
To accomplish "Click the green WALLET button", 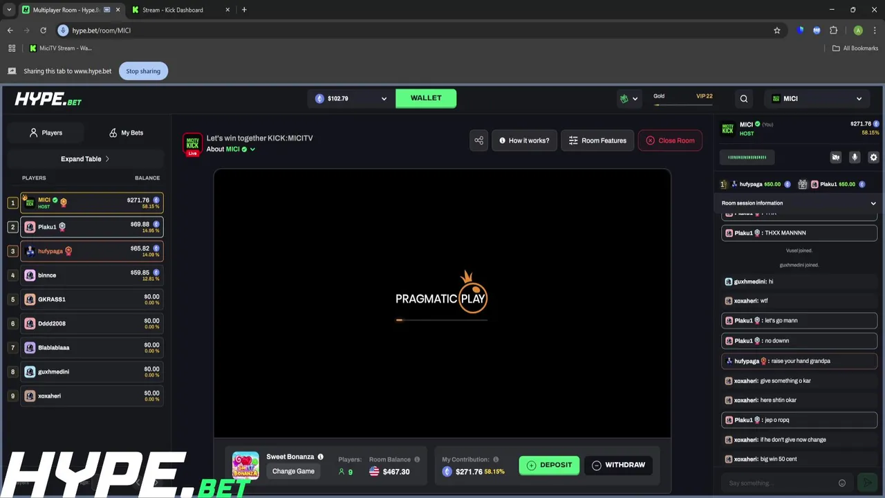I will pos(426,98).
